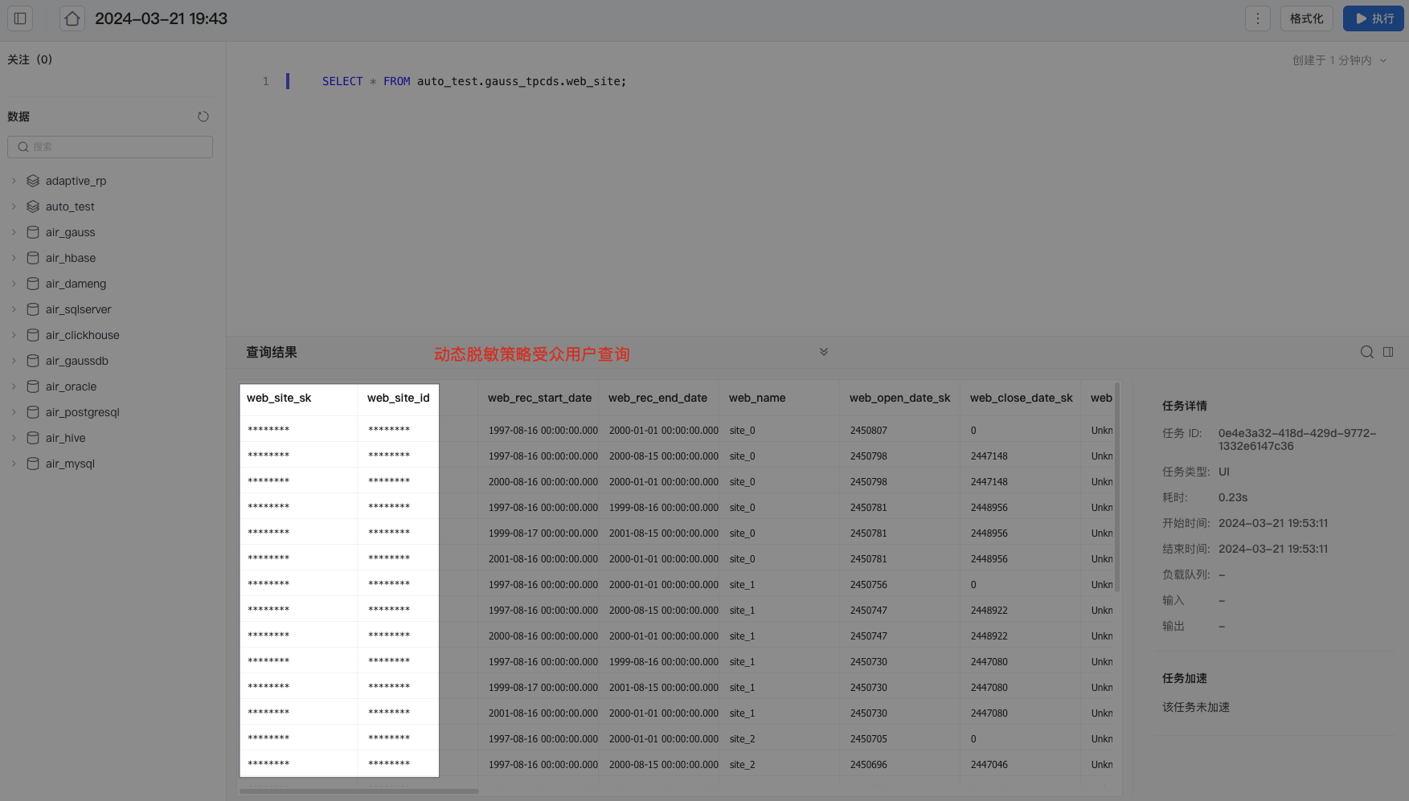The width and height of the screenshot is (1409, 801).
Task: Click the air_clickhouse database icon
Action: pos(33,335)
